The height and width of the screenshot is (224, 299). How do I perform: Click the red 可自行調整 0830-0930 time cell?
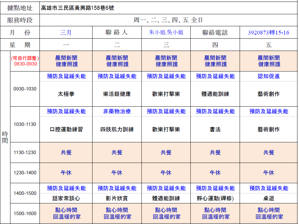(x=25, y=61)
